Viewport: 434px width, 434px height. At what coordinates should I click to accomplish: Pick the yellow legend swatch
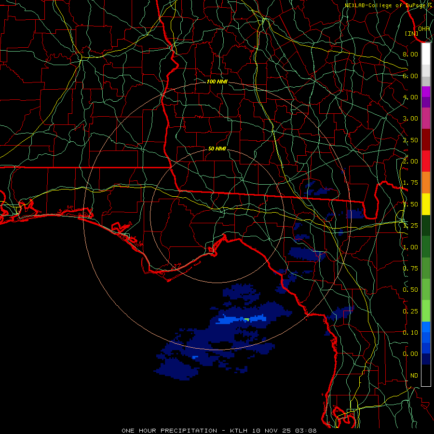[x=426, y=204]
